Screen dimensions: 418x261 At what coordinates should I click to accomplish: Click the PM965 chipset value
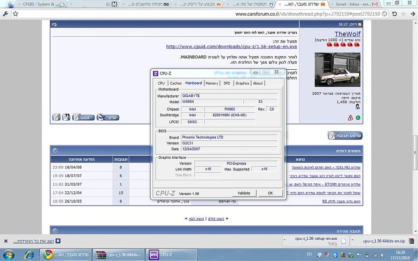tap(229, 109)
